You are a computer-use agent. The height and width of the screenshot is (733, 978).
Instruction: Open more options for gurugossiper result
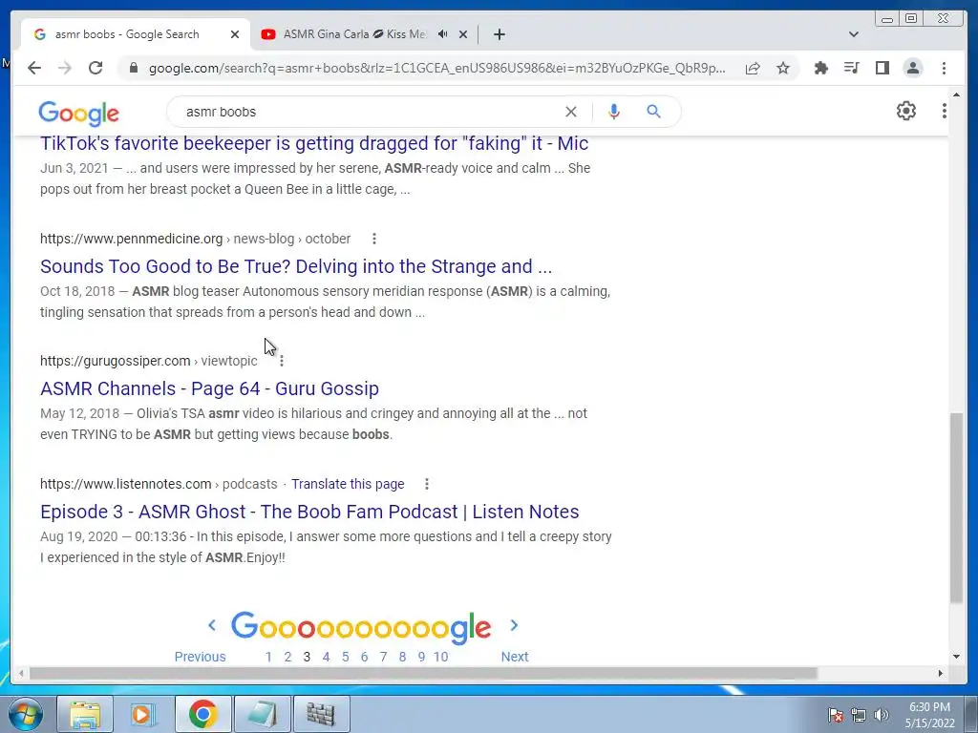[282, 361]
